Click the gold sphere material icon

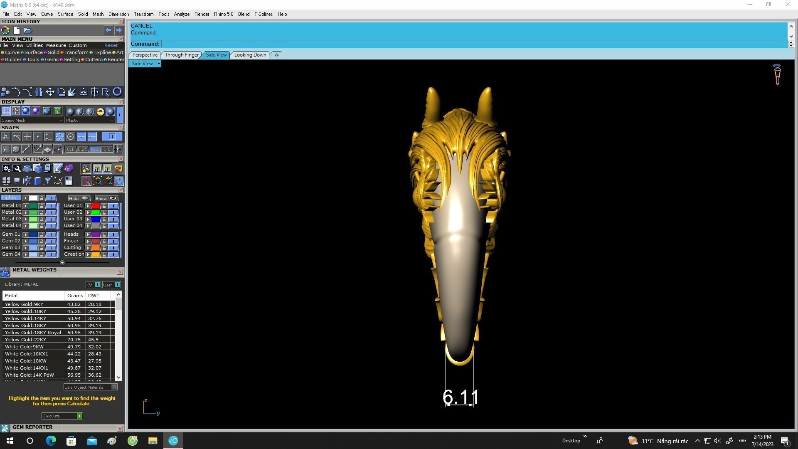click(100, 111)
